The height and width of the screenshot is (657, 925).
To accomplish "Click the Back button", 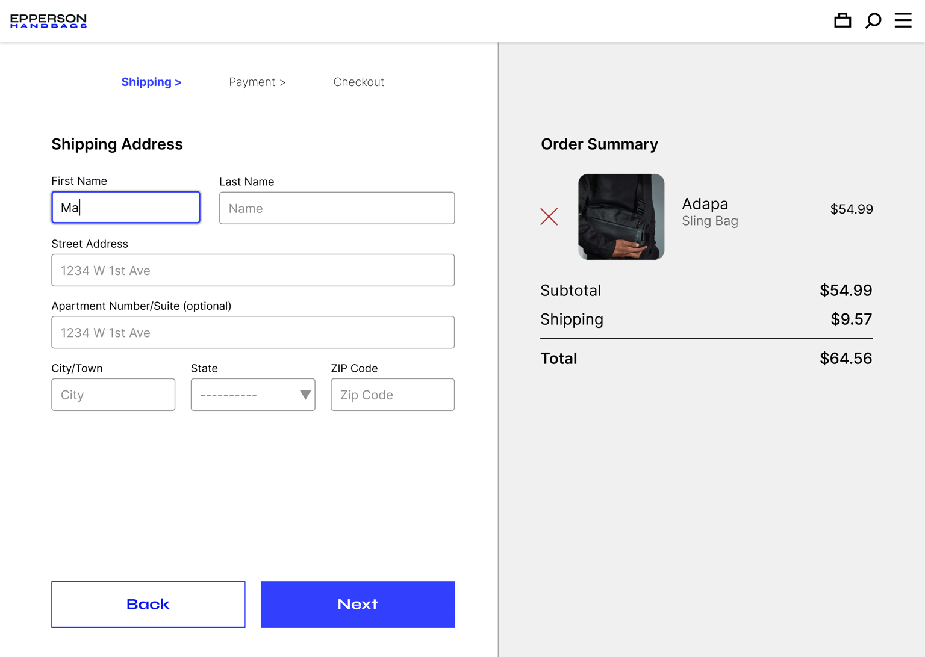I will [x=148, y=604].
